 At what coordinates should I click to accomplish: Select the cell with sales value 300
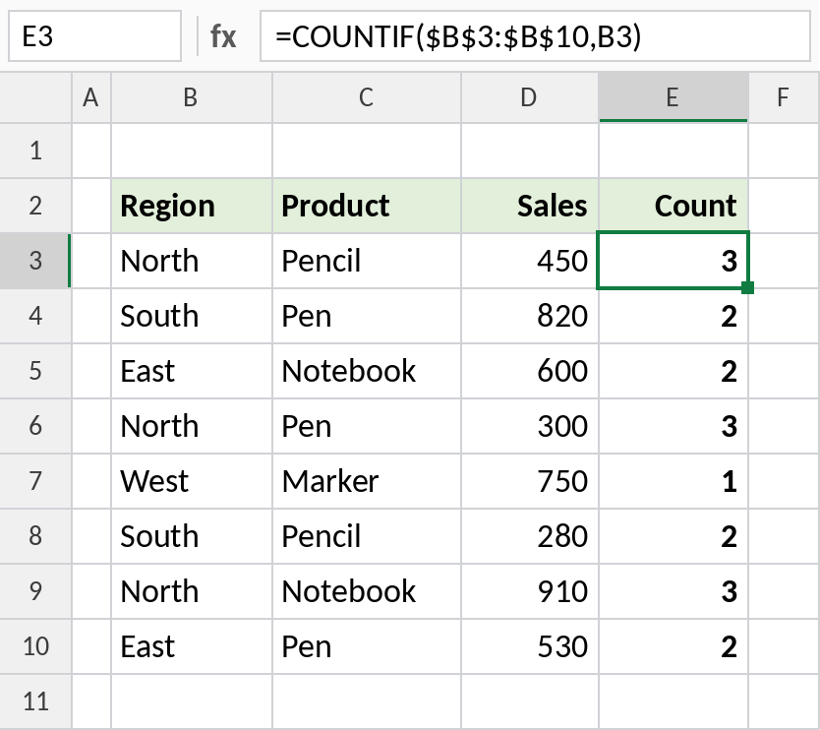(x=530, y=426)
